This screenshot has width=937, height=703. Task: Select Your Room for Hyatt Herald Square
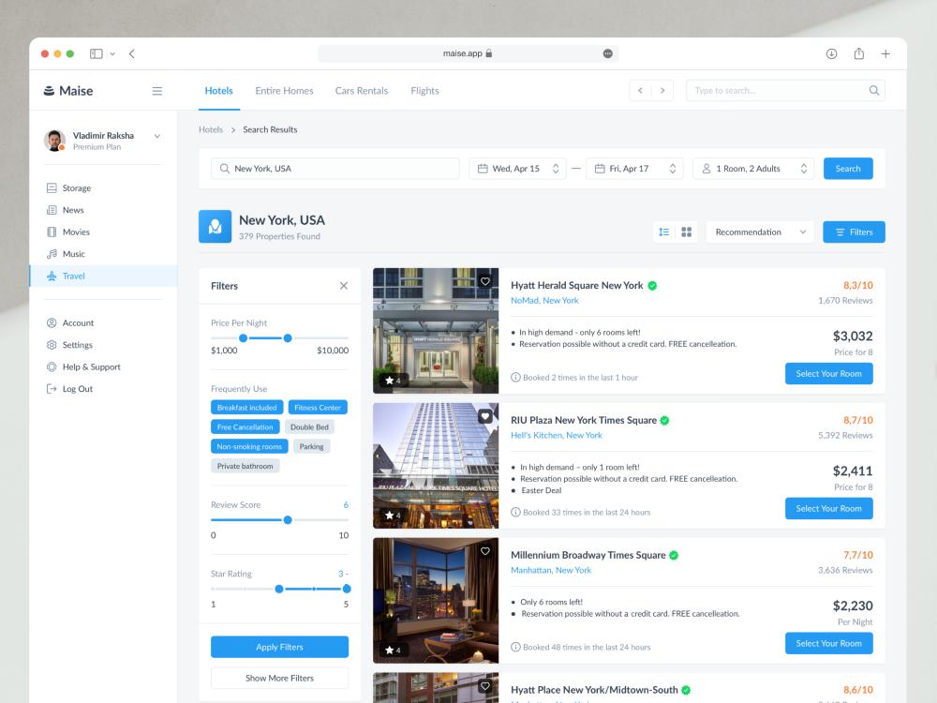[x=829, y=374]
